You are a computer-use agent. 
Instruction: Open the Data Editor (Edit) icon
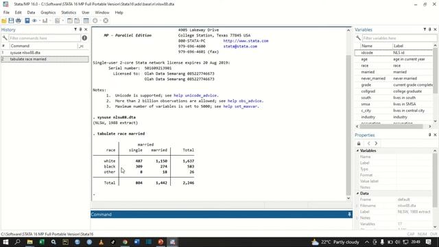click(x=70, y=21)
